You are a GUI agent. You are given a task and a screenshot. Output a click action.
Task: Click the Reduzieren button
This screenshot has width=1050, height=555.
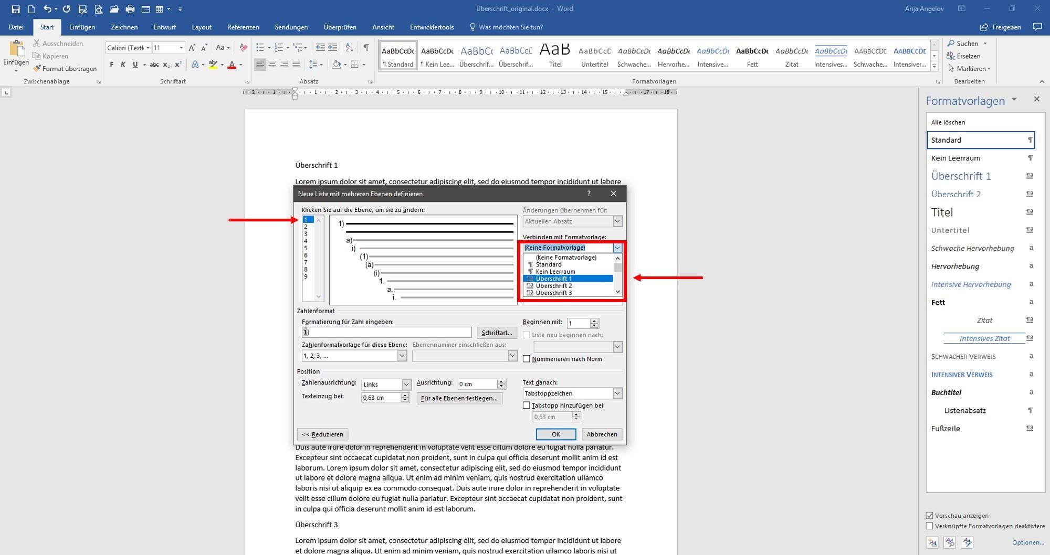pos(322,434)
